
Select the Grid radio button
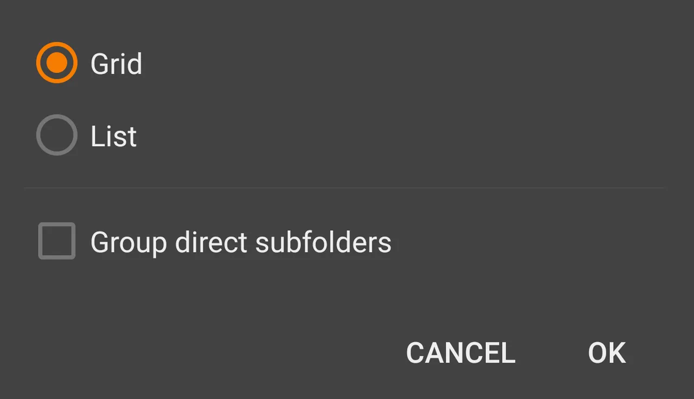coord(57,63)
